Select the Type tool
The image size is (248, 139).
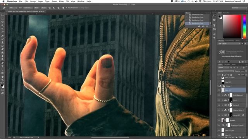[x=2, y=66]
